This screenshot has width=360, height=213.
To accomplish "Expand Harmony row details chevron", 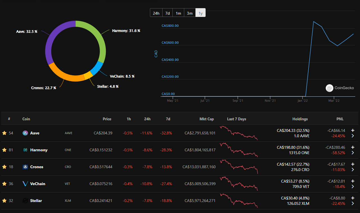I will point(353,153).
